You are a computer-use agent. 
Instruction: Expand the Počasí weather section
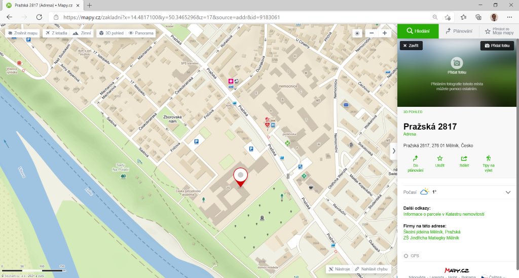(x=508, y=192)
